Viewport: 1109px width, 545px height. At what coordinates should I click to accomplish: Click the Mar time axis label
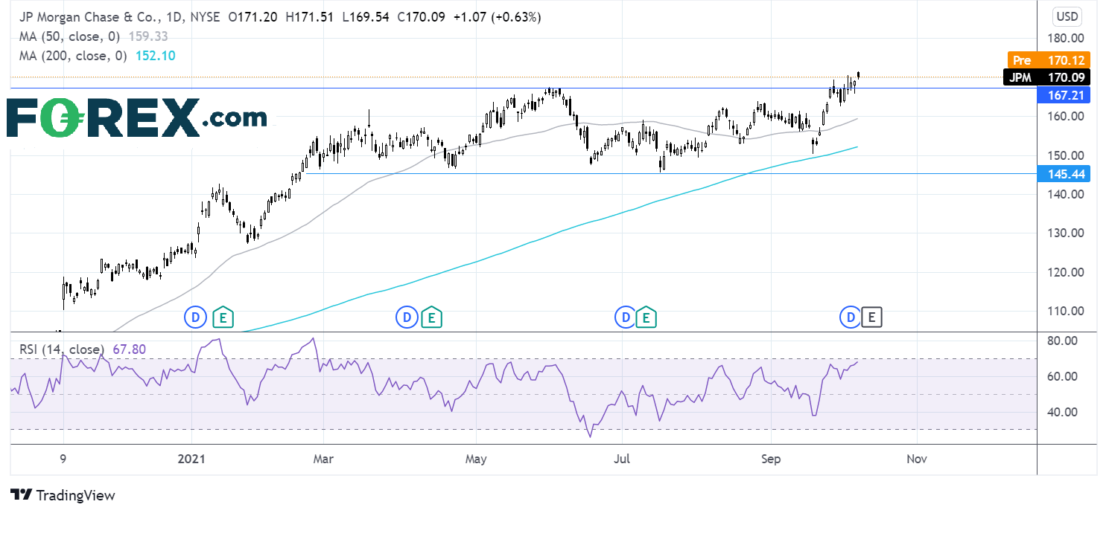323,459
